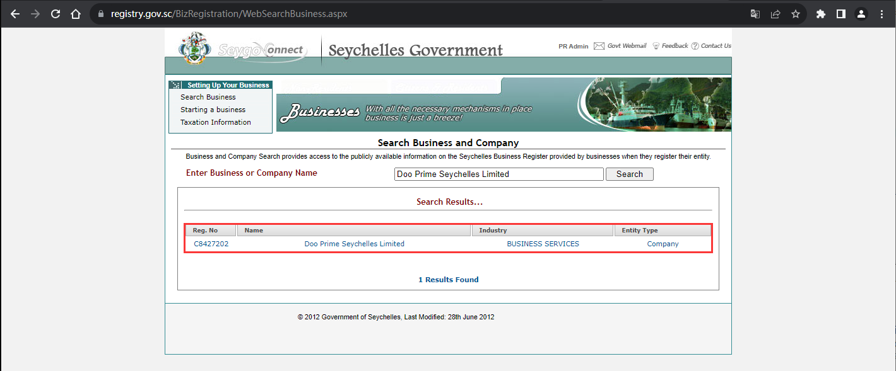Click the Search button
The width and height of the screenshot is (896, 371).
pos(629,174)
